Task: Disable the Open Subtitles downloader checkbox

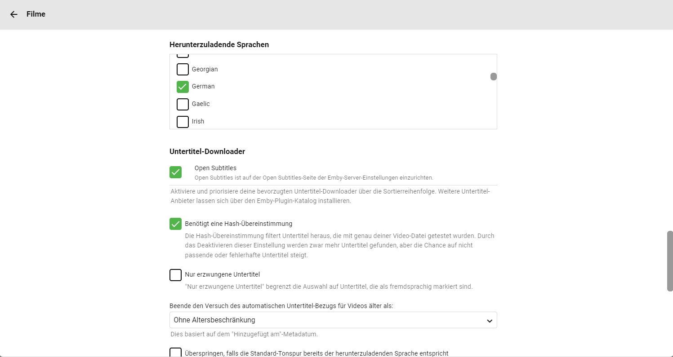Action: [175, 172]
